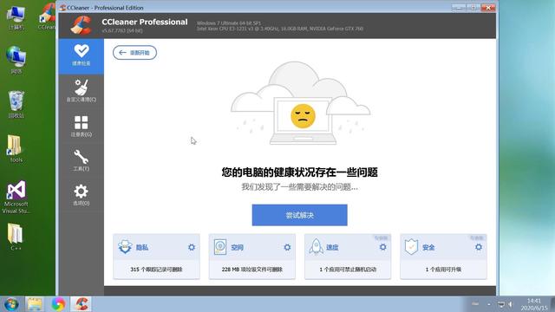Open File Explorer from taskbar
Image resolution: width=555 pixels, height=312 pixels.
35,304
